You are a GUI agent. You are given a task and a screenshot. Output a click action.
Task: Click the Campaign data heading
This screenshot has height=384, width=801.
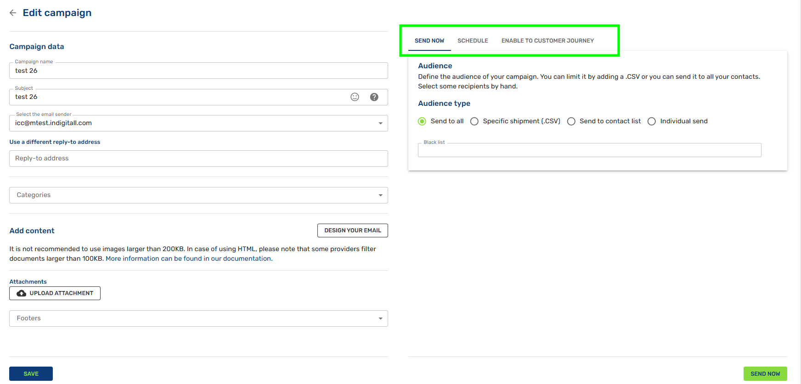pos(37,47)
